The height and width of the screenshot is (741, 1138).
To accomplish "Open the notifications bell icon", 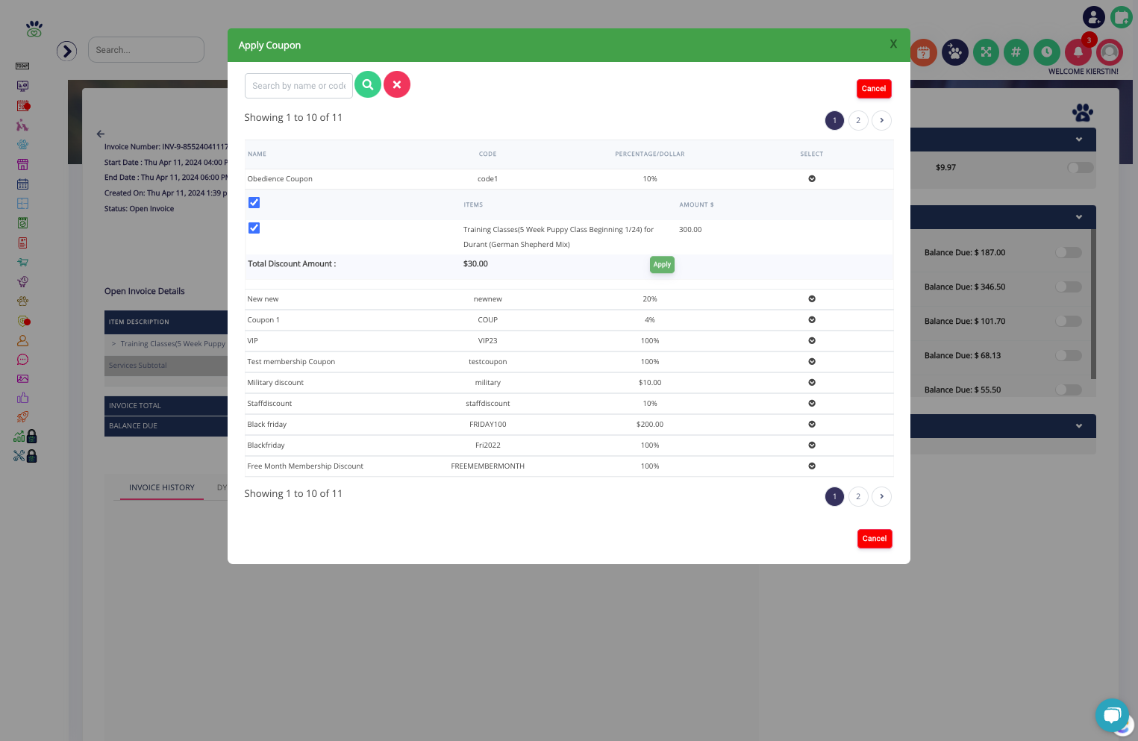I will [1078, 51].
